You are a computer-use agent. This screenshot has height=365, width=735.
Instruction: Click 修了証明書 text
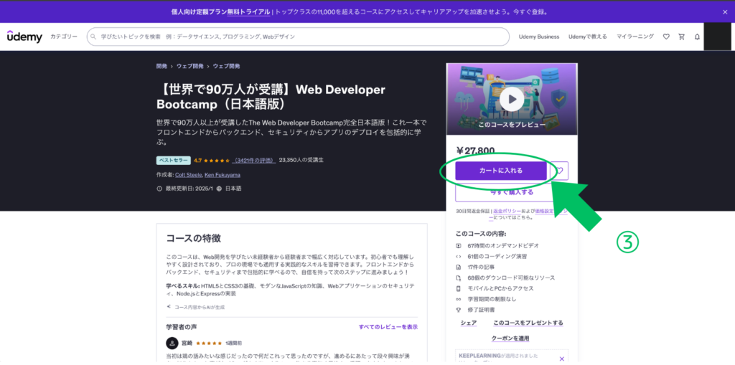(481, 310)
